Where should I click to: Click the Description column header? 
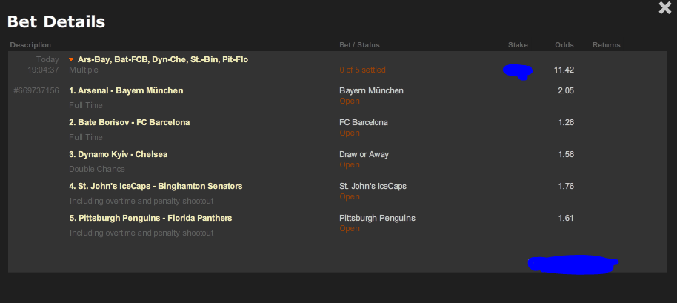[30, 45]
